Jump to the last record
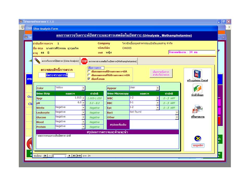This screenshot has width=250, height=187. point(74,156)
